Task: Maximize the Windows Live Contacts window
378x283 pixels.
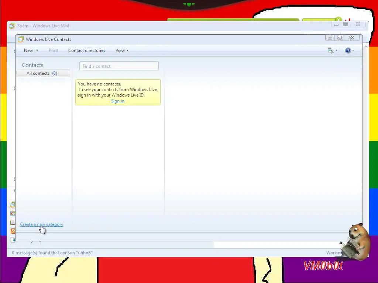Action: click(339, 38)
